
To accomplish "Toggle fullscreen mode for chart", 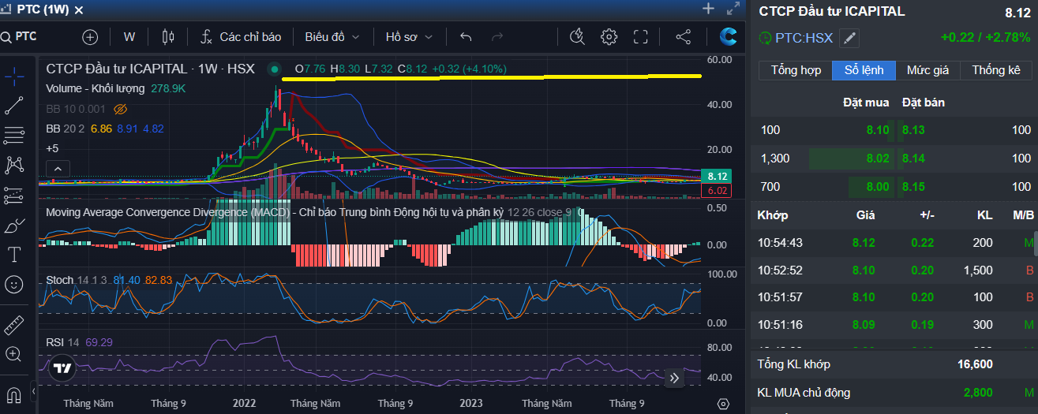I will (641, 37).
